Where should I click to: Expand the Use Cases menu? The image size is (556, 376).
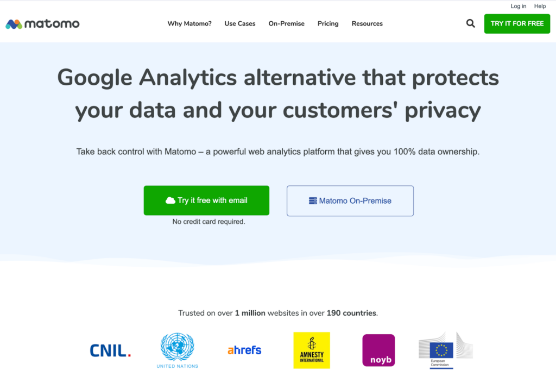pyautogui.click(x=240, y=24)
